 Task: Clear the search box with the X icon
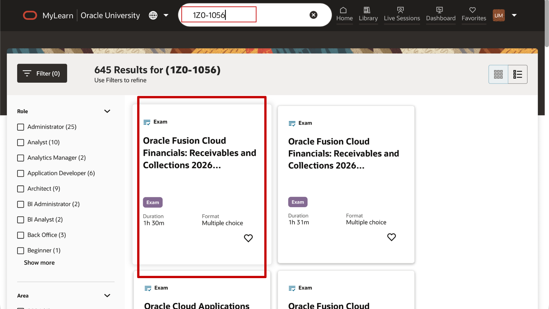point(314,15)
